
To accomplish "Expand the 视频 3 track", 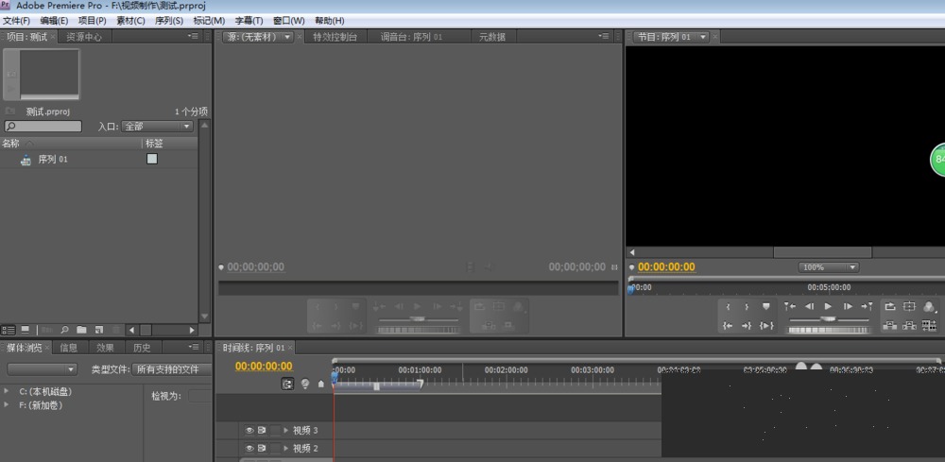I will (286, 430).
